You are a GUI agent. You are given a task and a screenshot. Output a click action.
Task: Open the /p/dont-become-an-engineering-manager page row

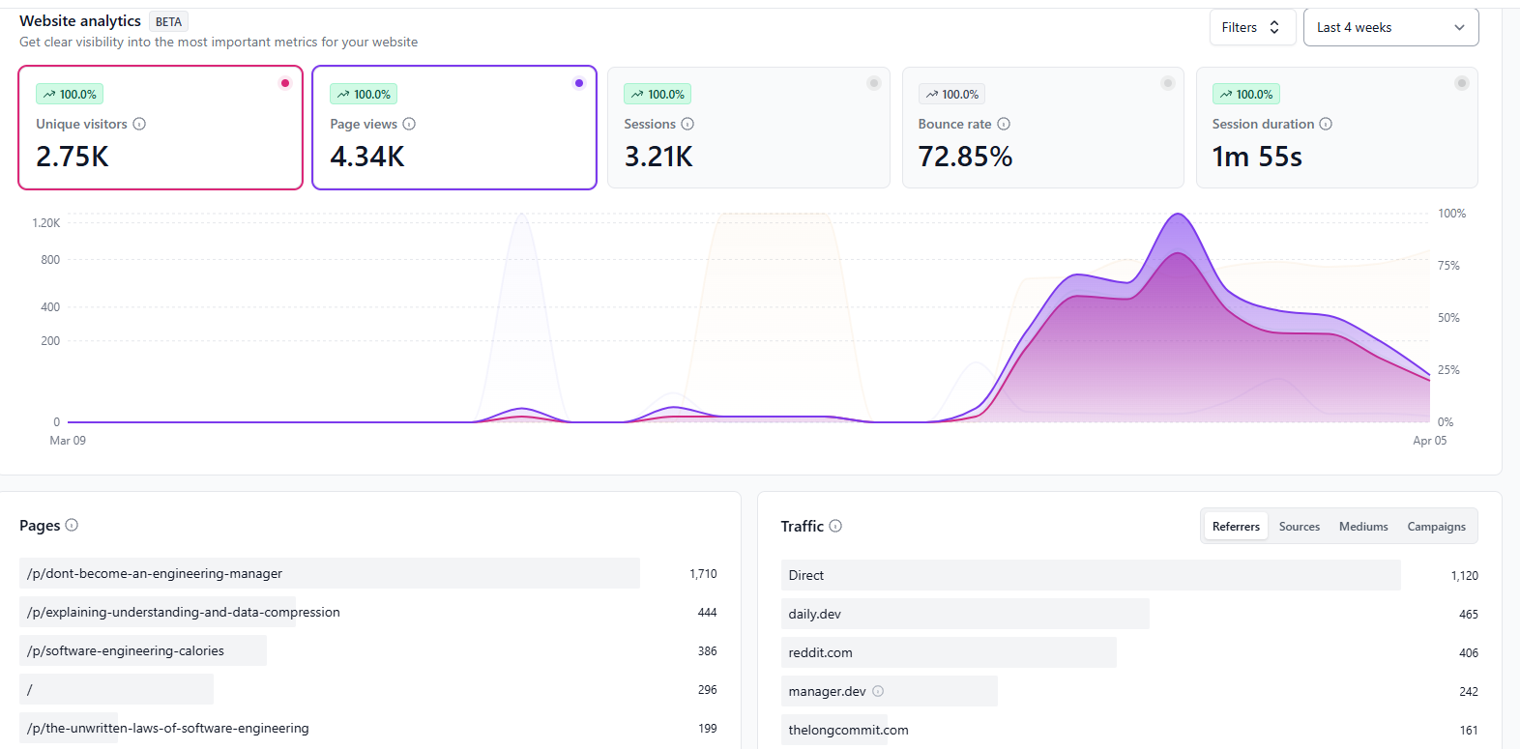click(368, 573)
